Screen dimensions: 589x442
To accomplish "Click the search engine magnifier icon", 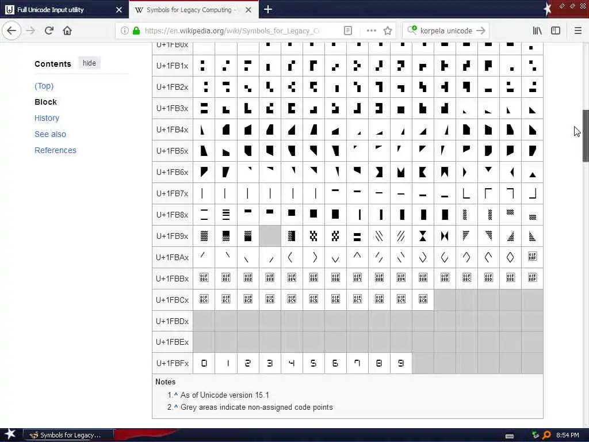I will [x=412, y=30].
